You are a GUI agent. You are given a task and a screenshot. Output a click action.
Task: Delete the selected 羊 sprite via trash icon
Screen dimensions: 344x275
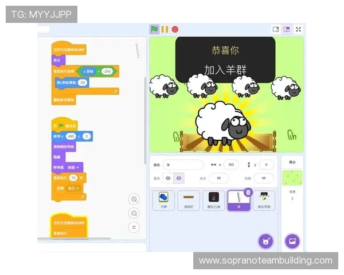point(248,192)
